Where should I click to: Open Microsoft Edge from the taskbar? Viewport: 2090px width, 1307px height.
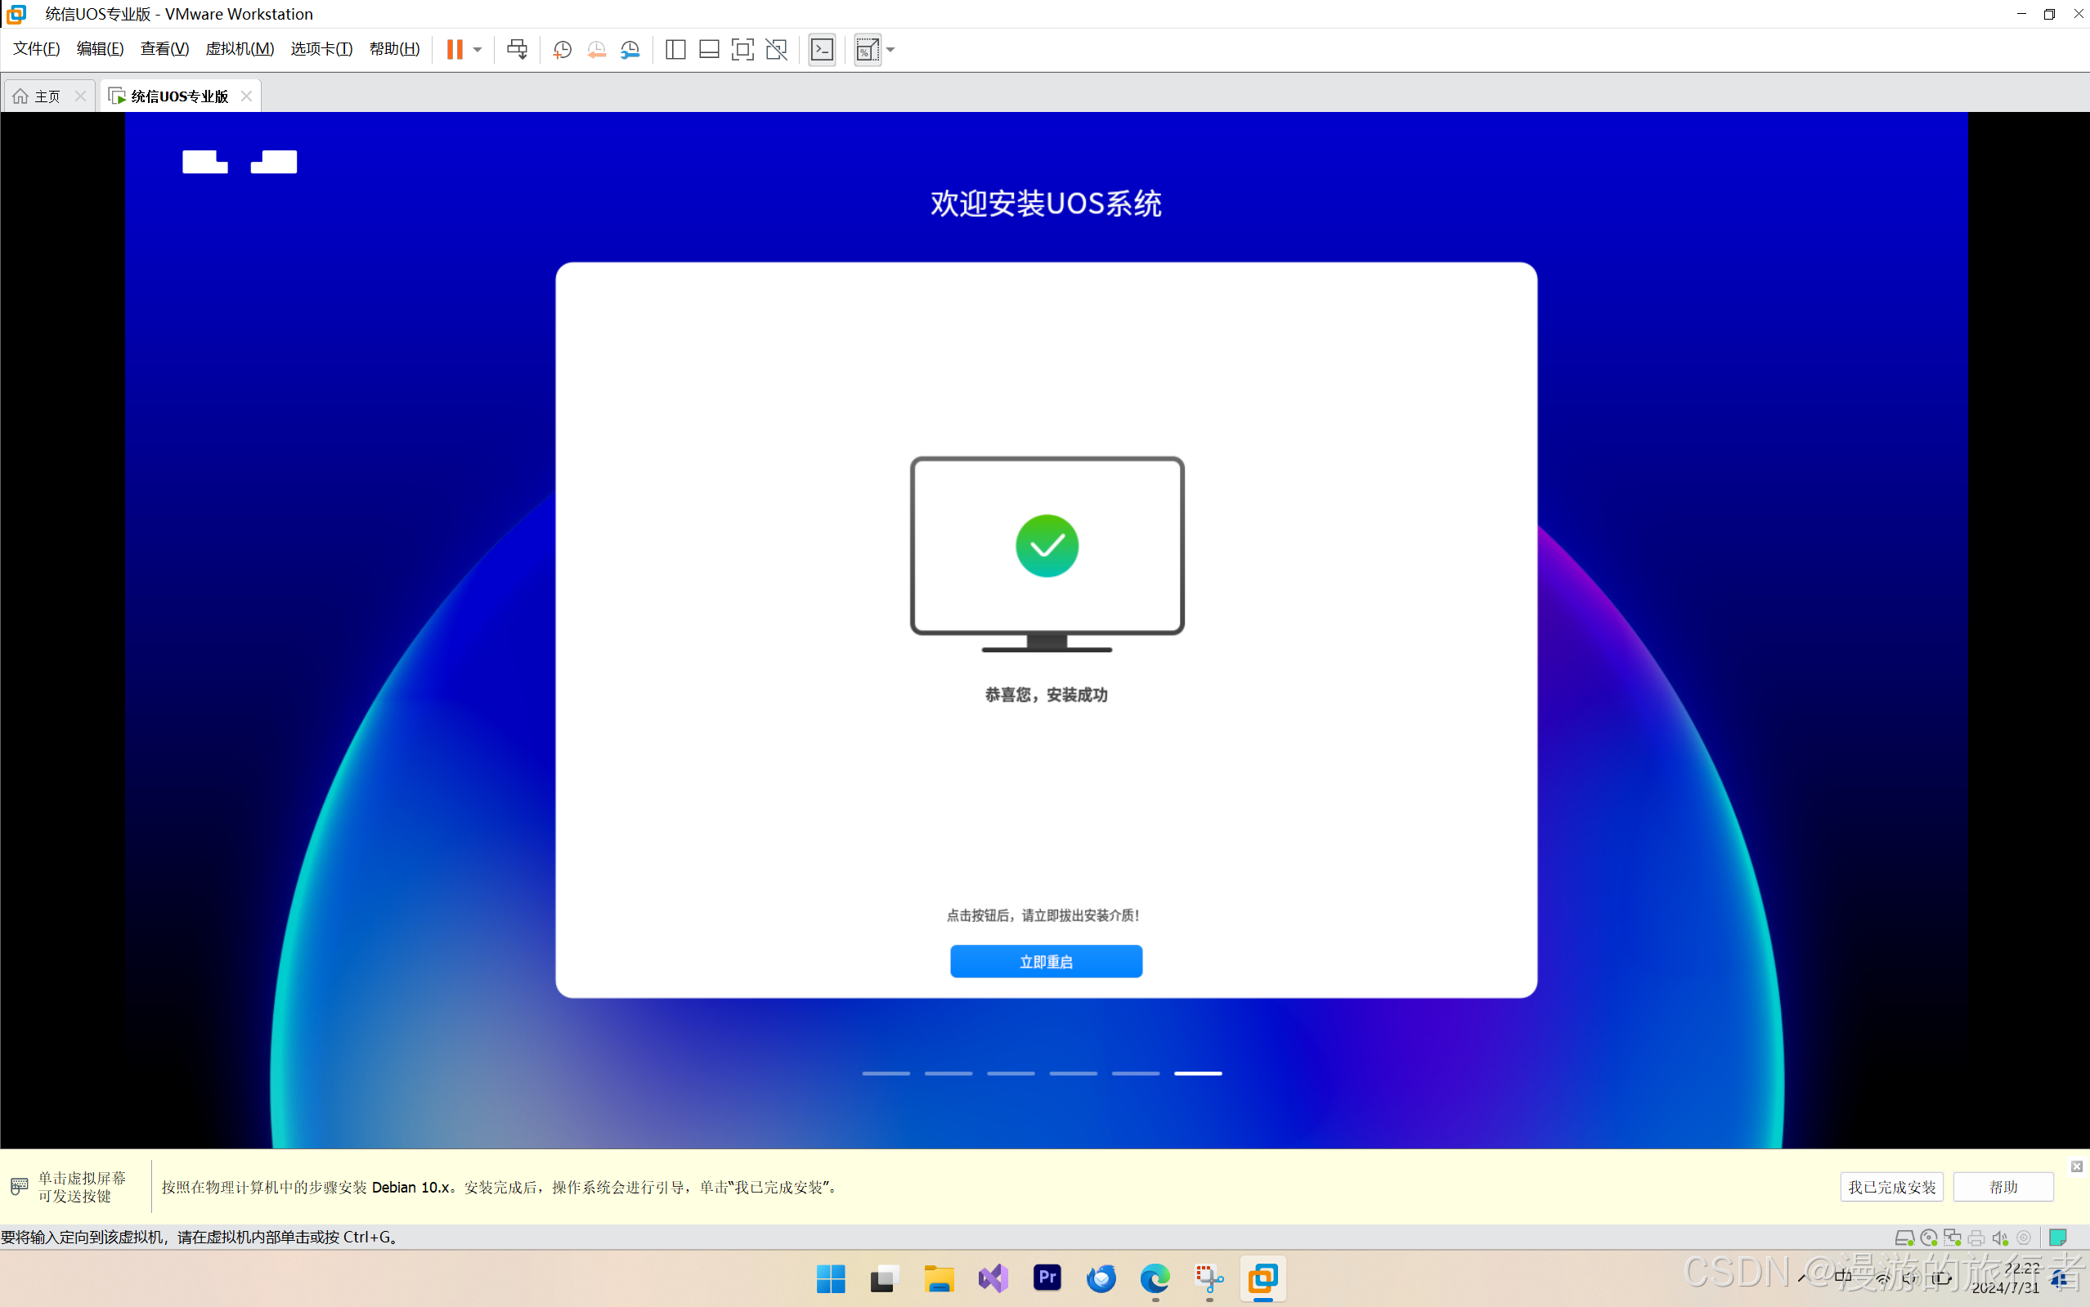pos(1155,1278)
